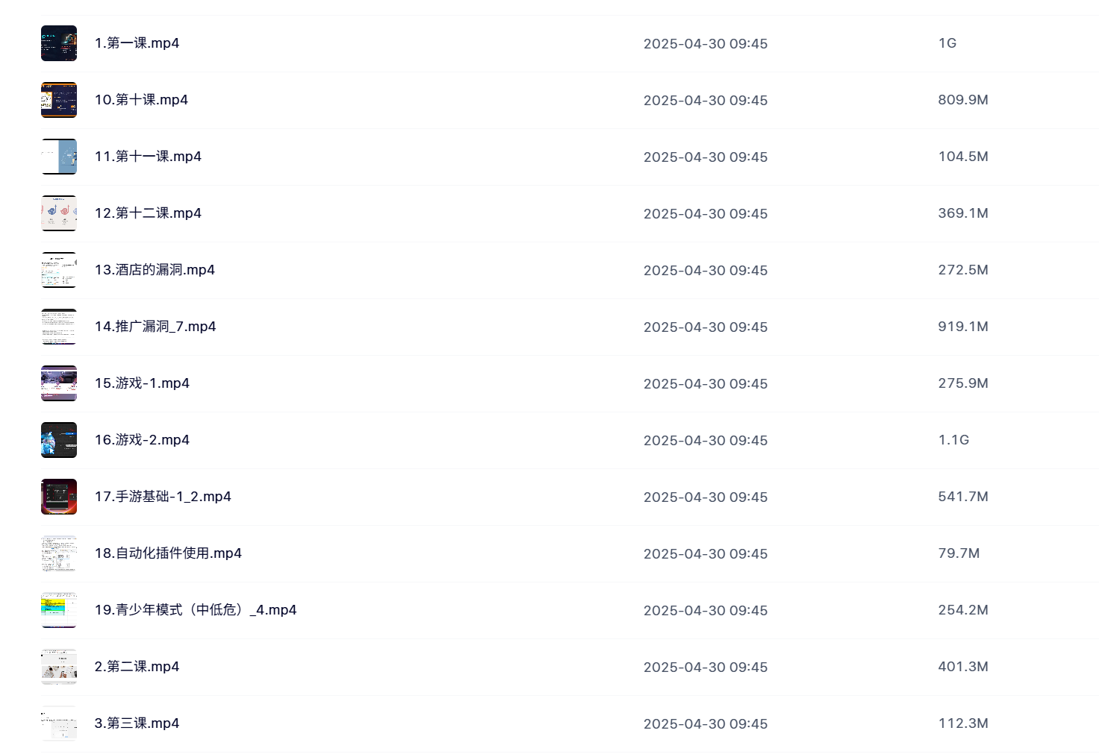Screen dimensions: 1099x754
Task: Open the 15.游戏-1.mp4 thumbnail image
Action: [59, 383]
